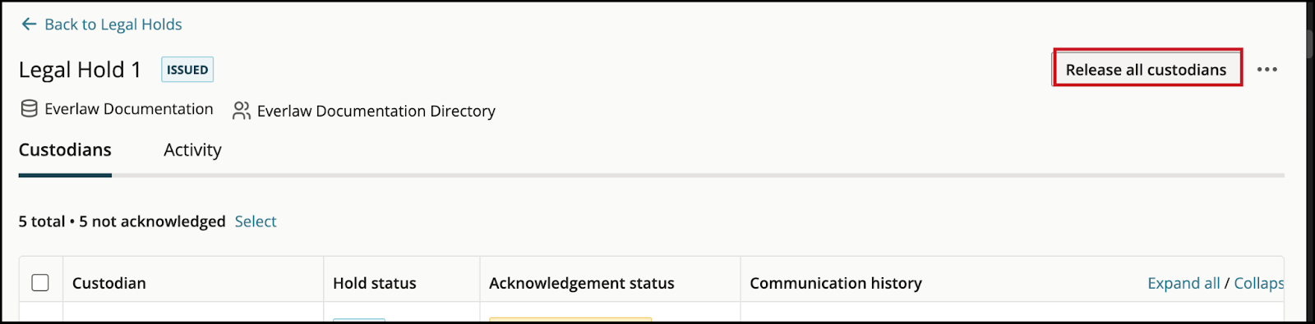
Task: Click the Everlaw Documentation Directory label
Action: click(376, 111)
